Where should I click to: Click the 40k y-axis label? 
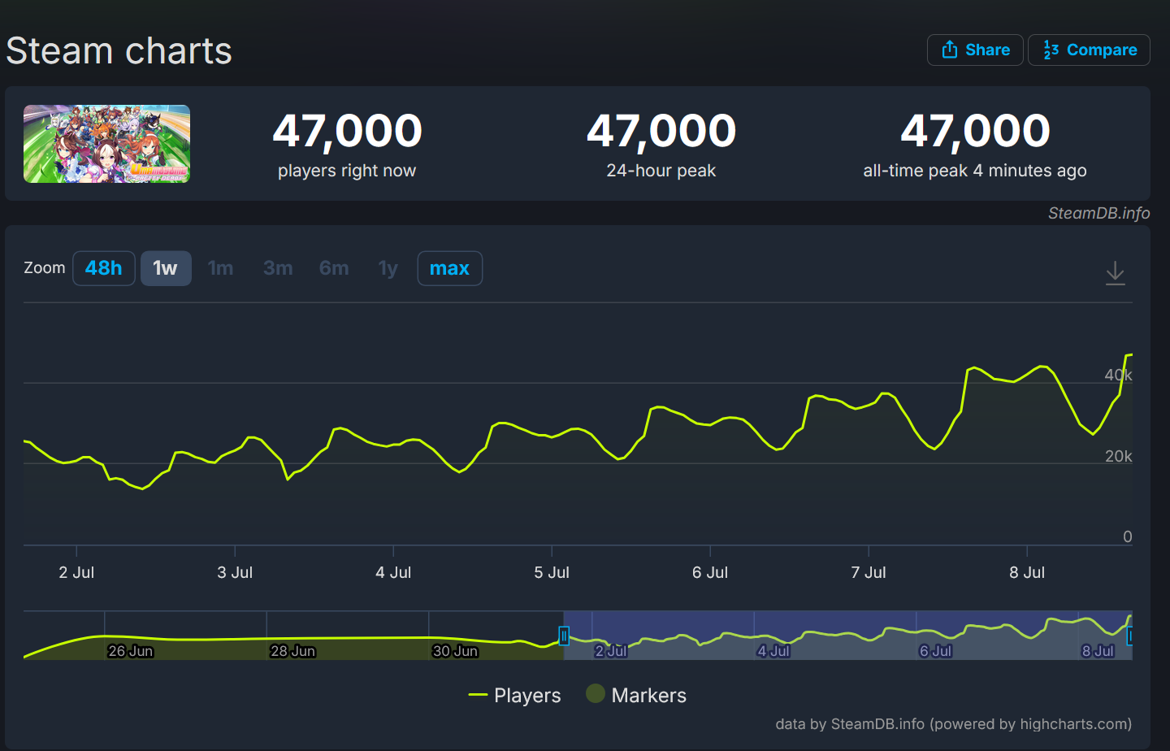click(1118, 375)
